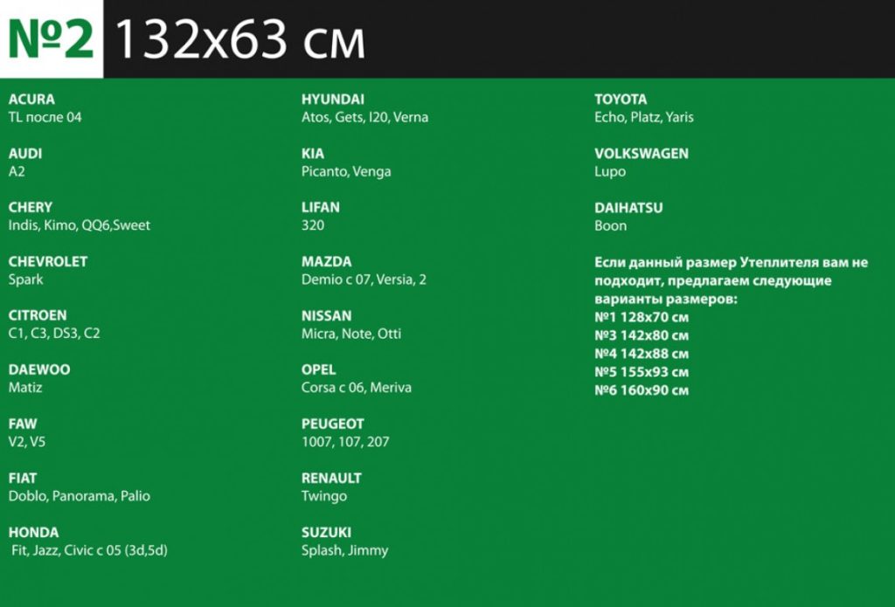895x607 pixels.
Task: Select the 132x63 см heading text
Action: [x=239, y=39]
